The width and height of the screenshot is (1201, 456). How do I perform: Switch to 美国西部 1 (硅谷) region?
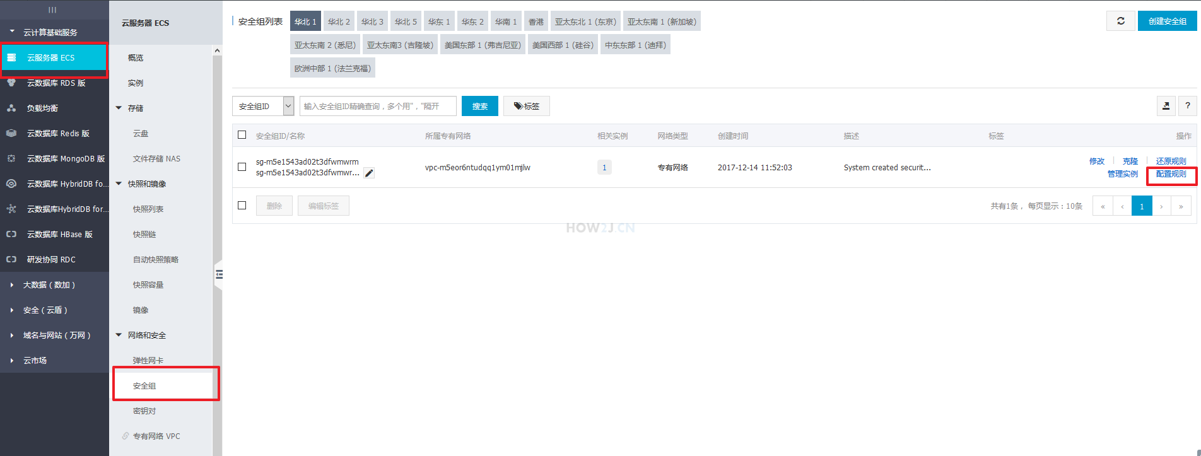click(x=563, y=45)
